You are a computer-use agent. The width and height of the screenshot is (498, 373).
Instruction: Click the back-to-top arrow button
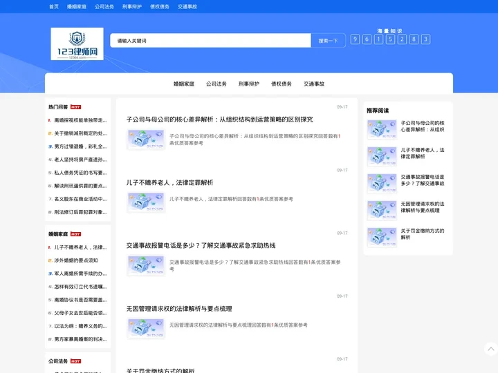[x=490, y=349]
